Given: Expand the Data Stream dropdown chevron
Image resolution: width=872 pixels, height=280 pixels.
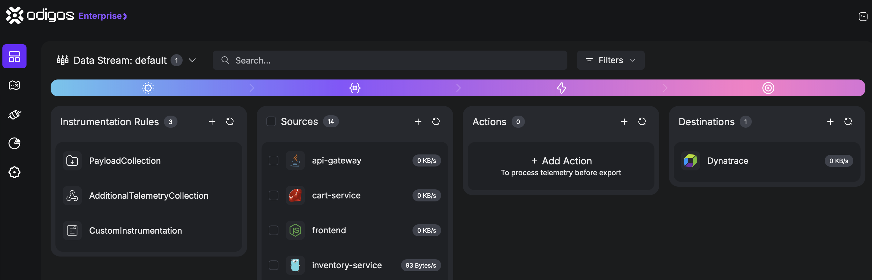Looking at the screenshot, I should pyautogui.click(x=192, y=60).
